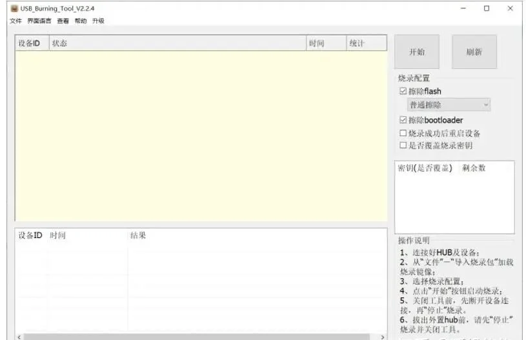Click instruction step 3 选择烧录配置
526x340 pixels.
coord(432,281)
